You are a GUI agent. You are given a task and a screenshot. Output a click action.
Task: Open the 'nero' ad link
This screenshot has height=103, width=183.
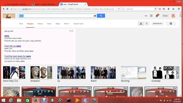coord(7,36)
